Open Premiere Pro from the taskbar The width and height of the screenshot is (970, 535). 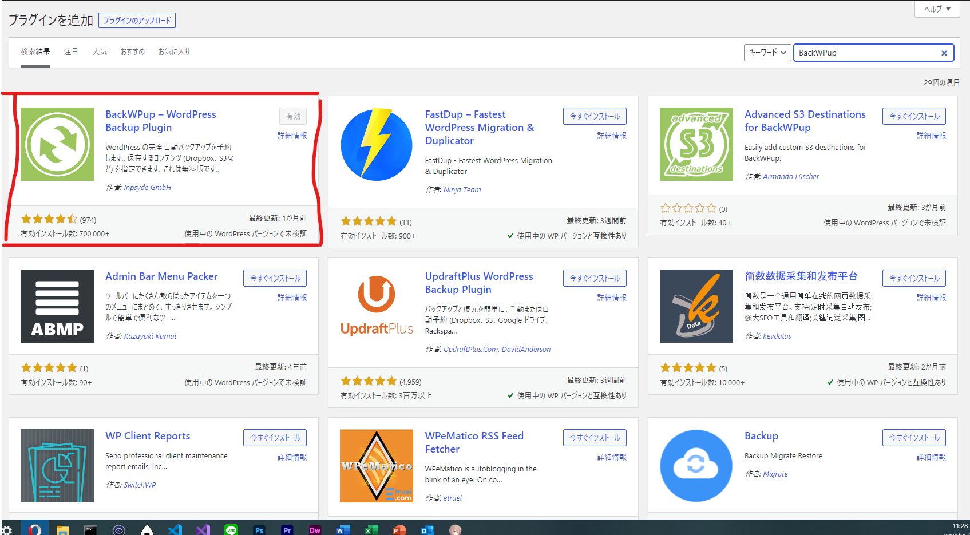(287, 530)
